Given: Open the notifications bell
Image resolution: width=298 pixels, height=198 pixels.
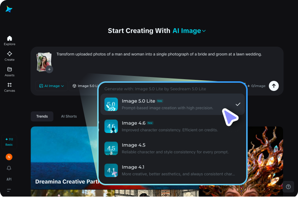Looking at the screenshot, I should coord(9,168).
